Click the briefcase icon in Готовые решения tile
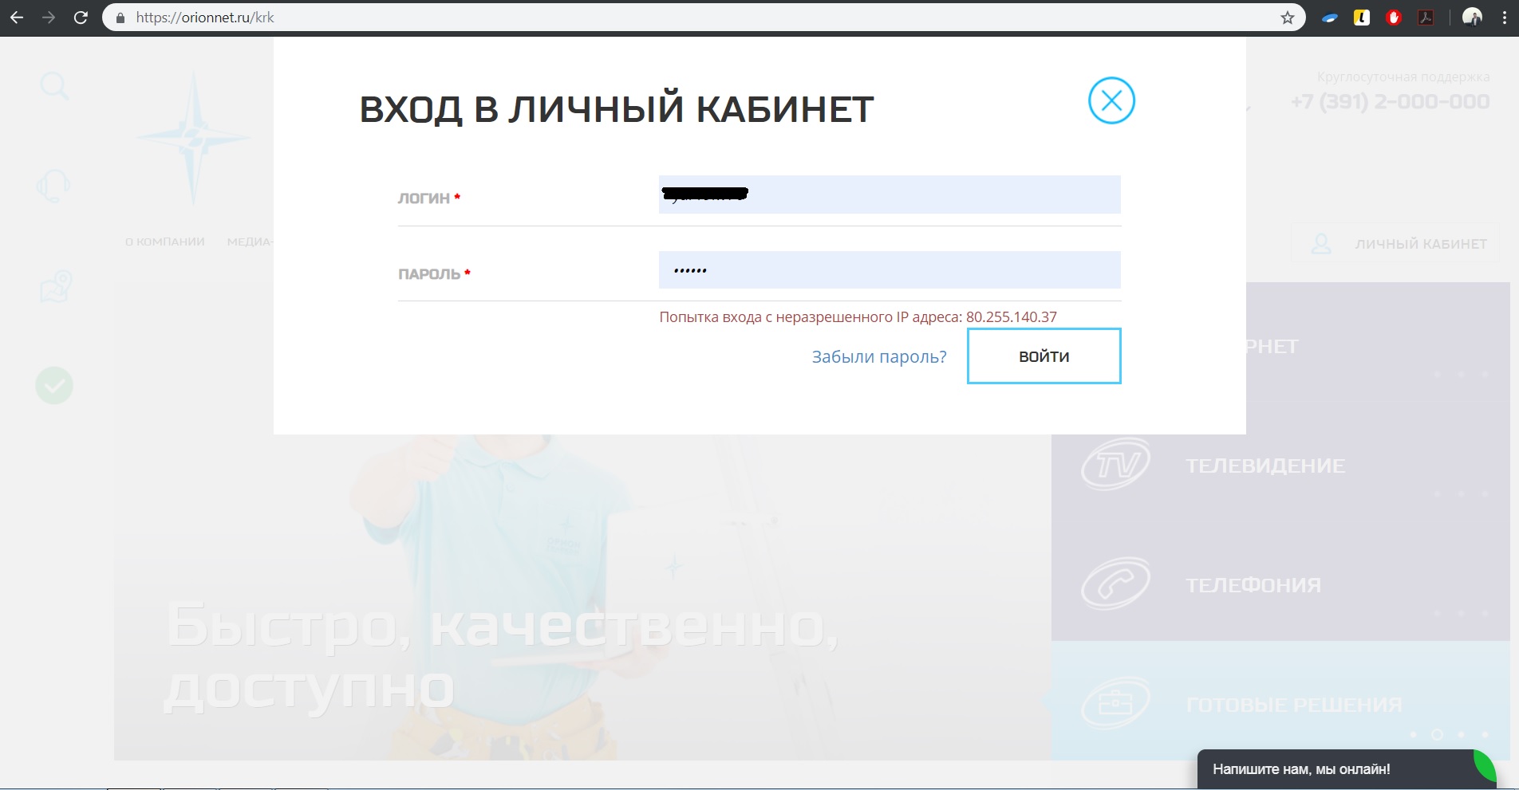The image size is (1519, 790). pyautogui.click(x=1115, y=702)
